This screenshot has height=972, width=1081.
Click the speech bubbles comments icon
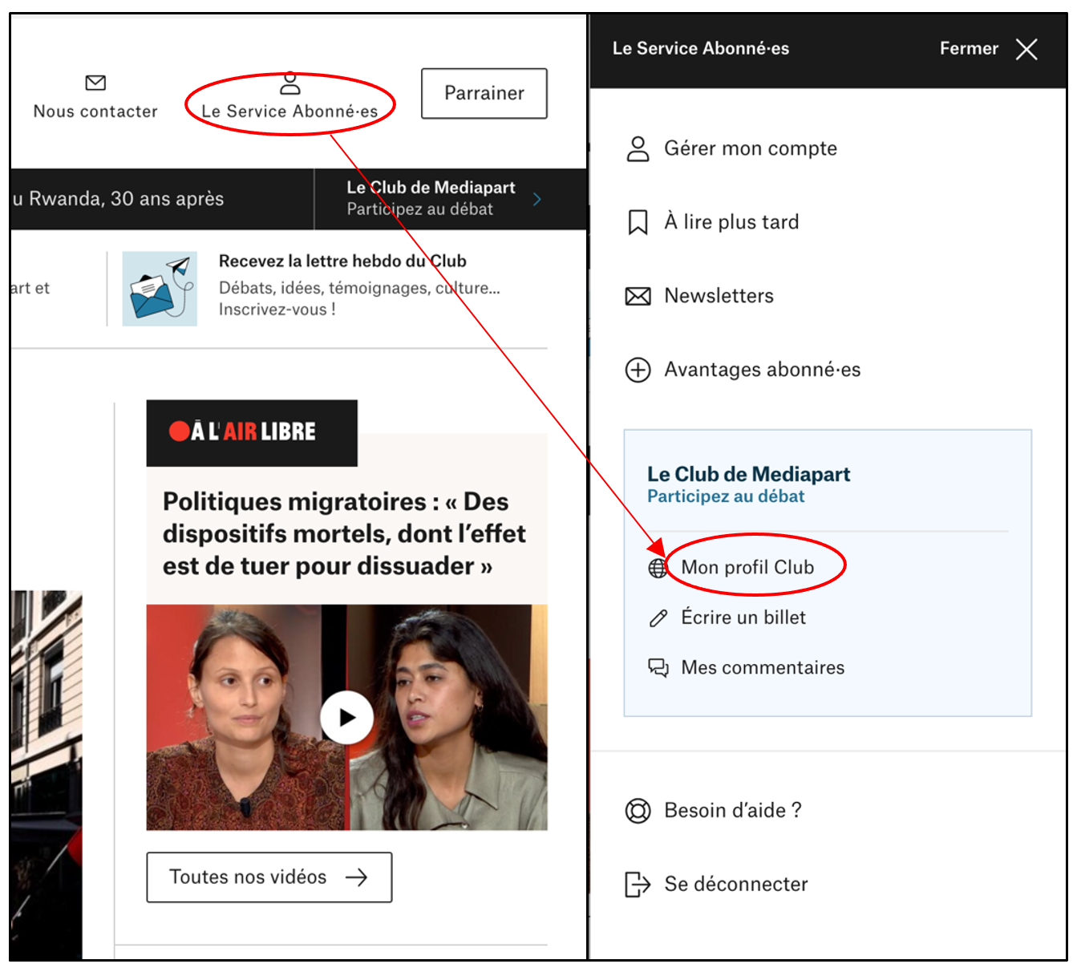click(658, 668)
